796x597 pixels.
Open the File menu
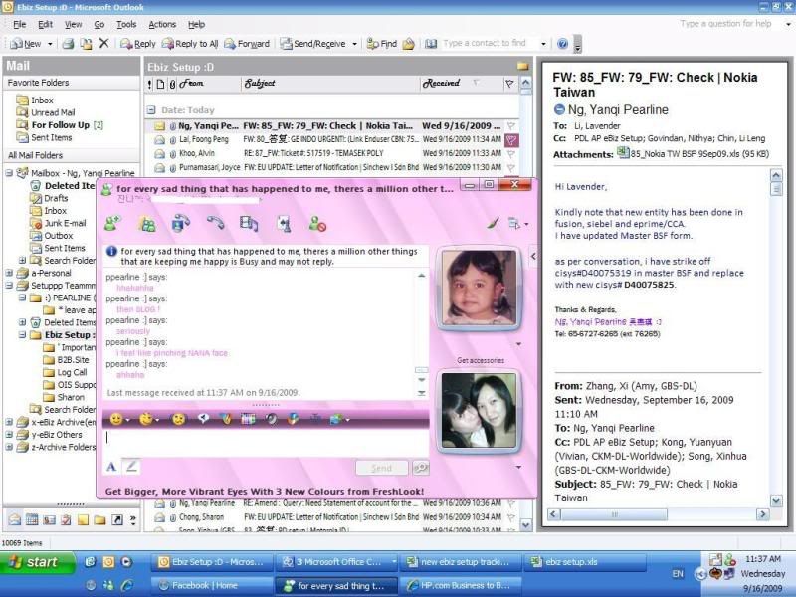[19, 24]
